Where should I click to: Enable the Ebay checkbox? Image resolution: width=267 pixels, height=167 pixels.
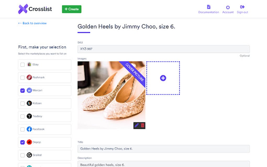22,64
